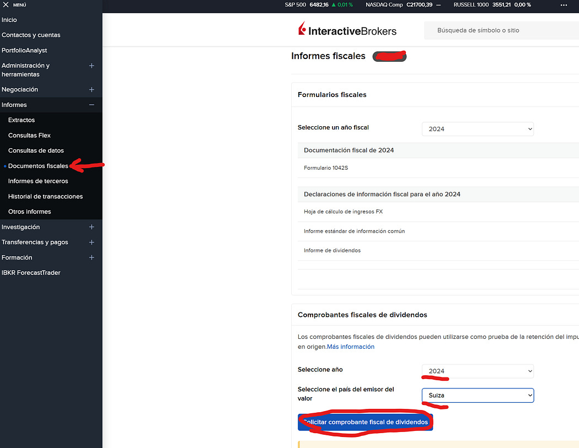The image size is (579, 448).
Task: Open Contactos y cuentas
Action: pyautogui.click(x=31, y=35)
